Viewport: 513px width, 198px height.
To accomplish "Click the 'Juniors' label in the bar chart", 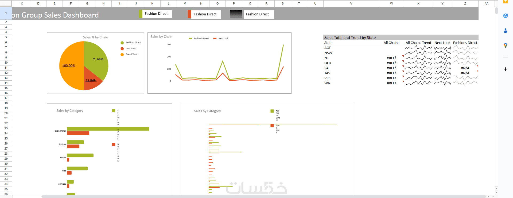I will pos(62,144).
